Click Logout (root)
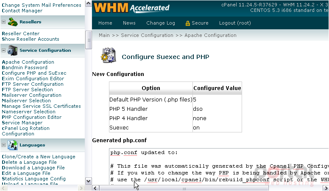 235,23
